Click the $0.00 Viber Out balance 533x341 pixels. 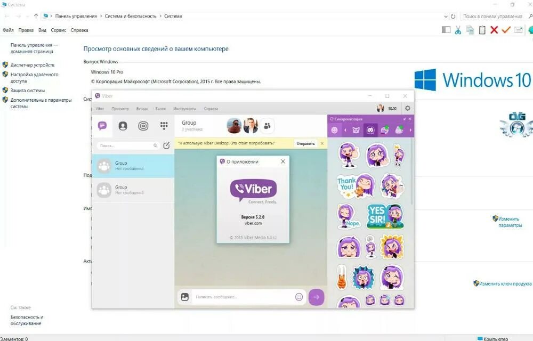pyautogui.click(x=392, y=109)
